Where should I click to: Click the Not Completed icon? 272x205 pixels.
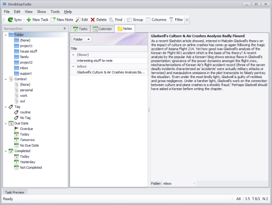(x=16, y=168)
